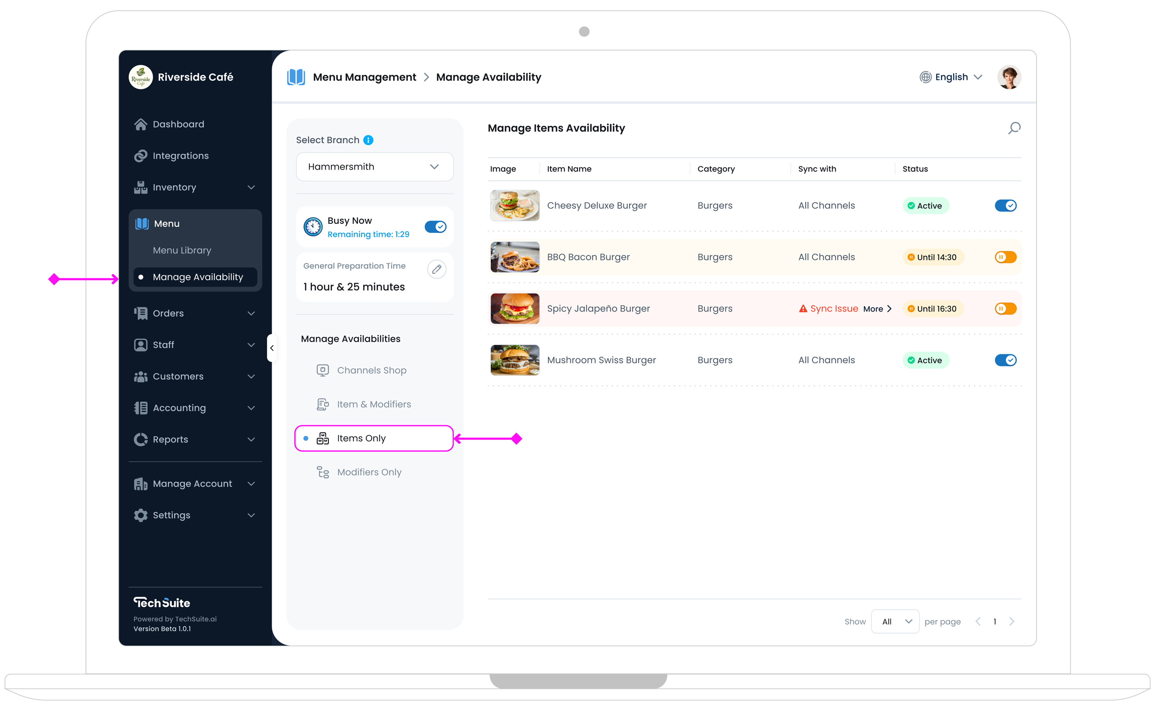This screenshot has width=1155, height=711.
Task: Turn on the BBQ Bacon Burger availability toggle
Action: [1005, 257]
